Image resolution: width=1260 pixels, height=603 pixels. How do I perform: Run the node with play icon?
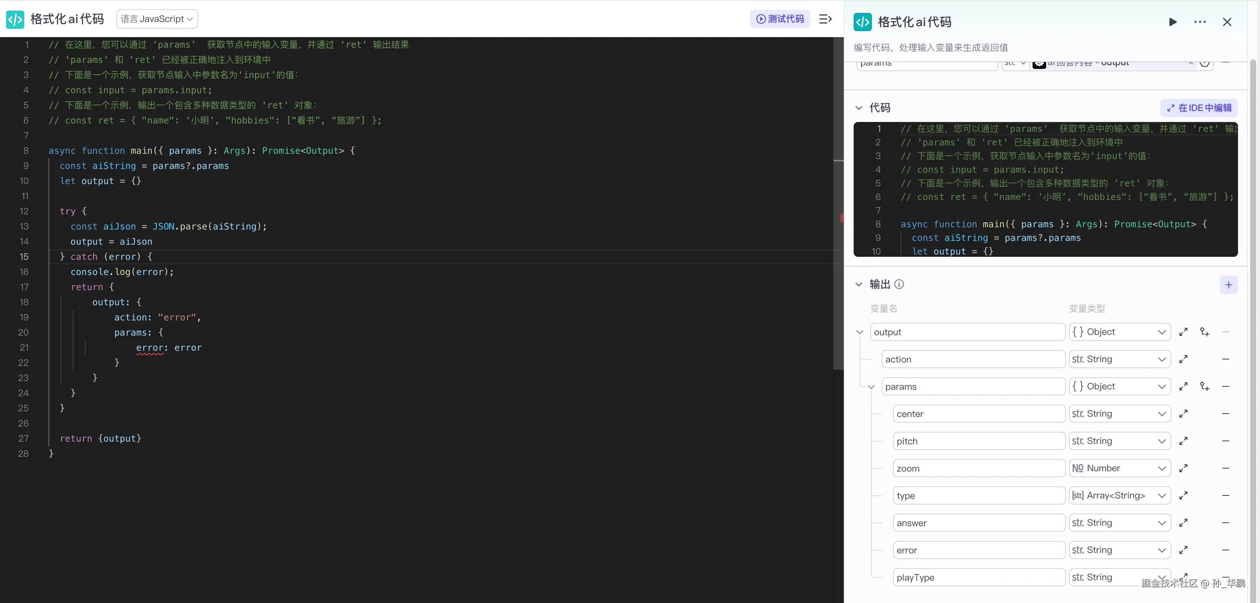pyautogui.click(x=1172, y=22)
